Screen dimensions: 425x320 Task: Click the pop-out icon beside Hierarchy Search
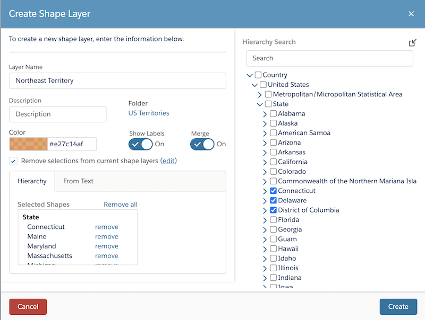pos(412,43)
